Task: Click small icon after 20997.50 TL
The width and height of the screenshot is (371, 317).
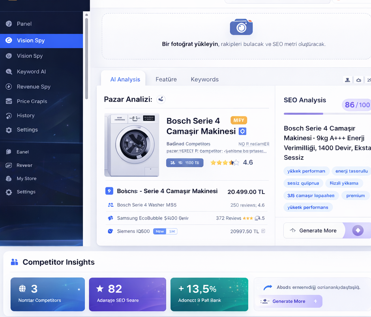Action: (263, 231)
